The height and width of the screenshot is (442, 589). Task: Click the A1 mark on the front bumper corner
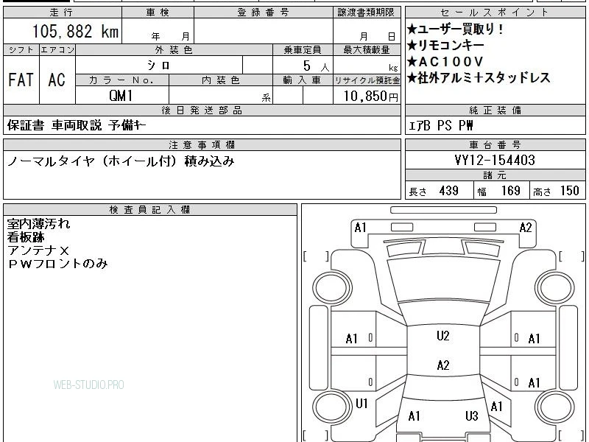pos(360,228)
